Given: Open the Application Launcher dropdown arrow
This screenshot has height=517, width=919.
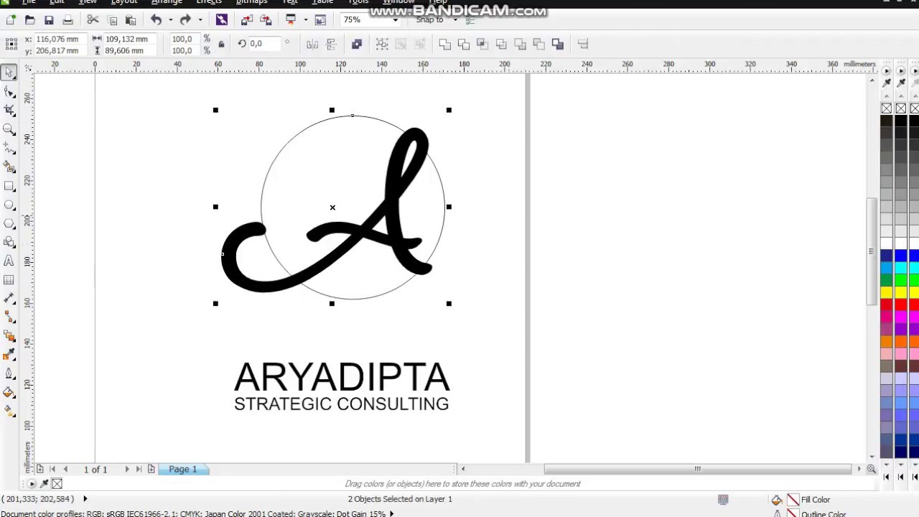Looking at the screenshot, I should [x=305, y=20].
